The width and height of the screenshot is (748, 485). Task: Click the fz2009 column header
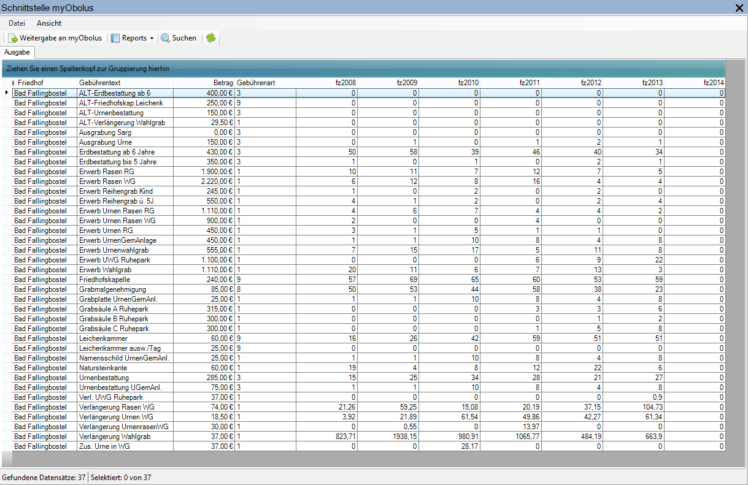388,83
